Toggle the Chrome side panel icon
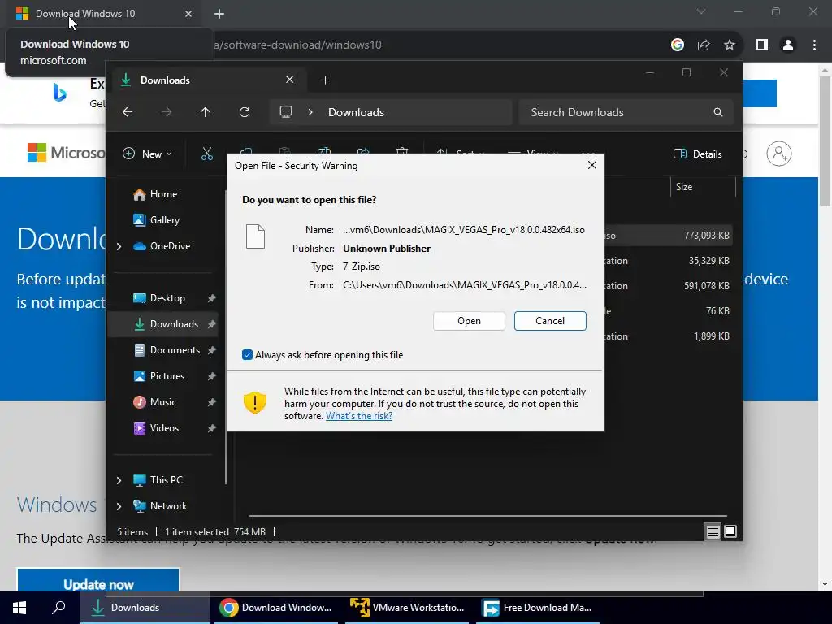The image size is (832, 624). click(x=762, y=45)
